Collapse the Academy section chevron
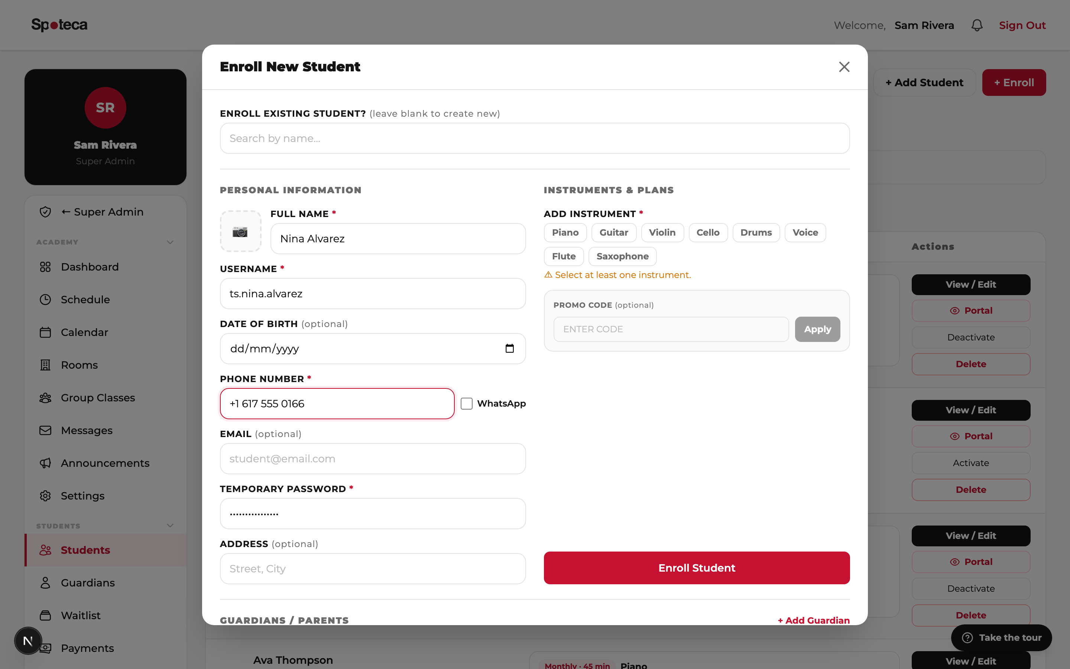1070x669 pixels. 170,242
